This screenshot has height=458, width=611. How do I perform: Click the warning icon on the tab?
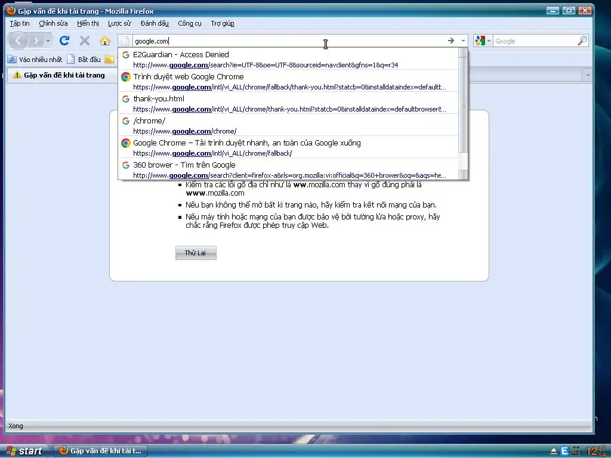coord(17,75)
